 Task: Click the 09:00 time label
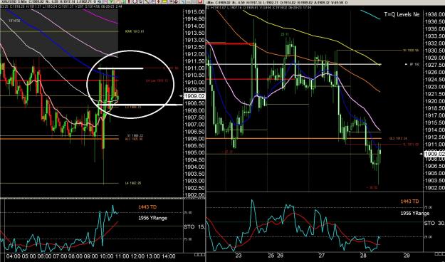(91, 256)
